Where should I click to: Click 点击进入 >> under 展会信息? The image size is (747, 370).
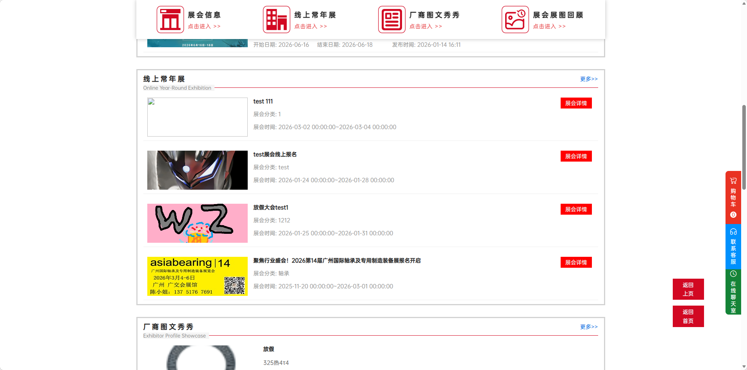(204, 27)
